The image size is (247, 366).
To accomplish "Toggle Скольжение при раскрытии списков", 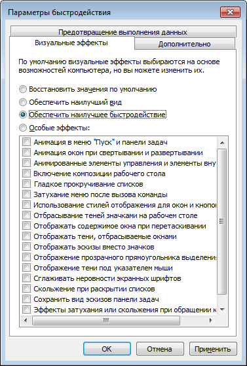I will (26, 289).
